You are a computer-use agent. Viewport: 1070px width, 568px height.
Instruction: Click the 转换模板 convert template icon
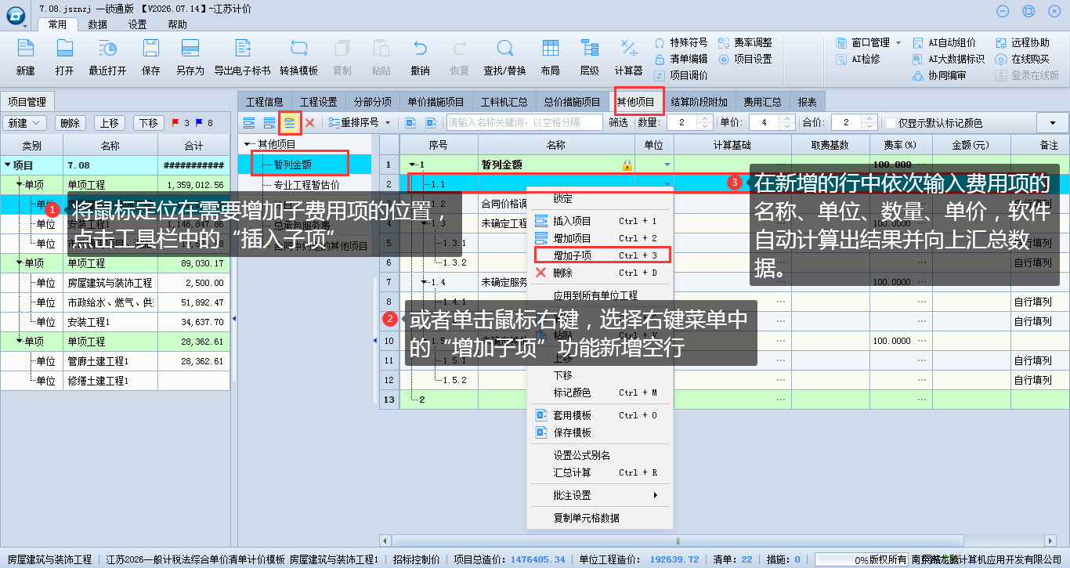298,49
